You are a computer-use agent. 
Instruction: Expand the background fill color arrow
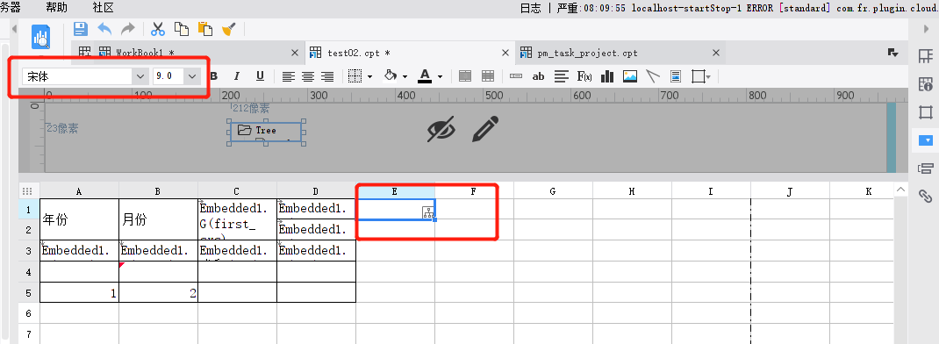[405, 76]
